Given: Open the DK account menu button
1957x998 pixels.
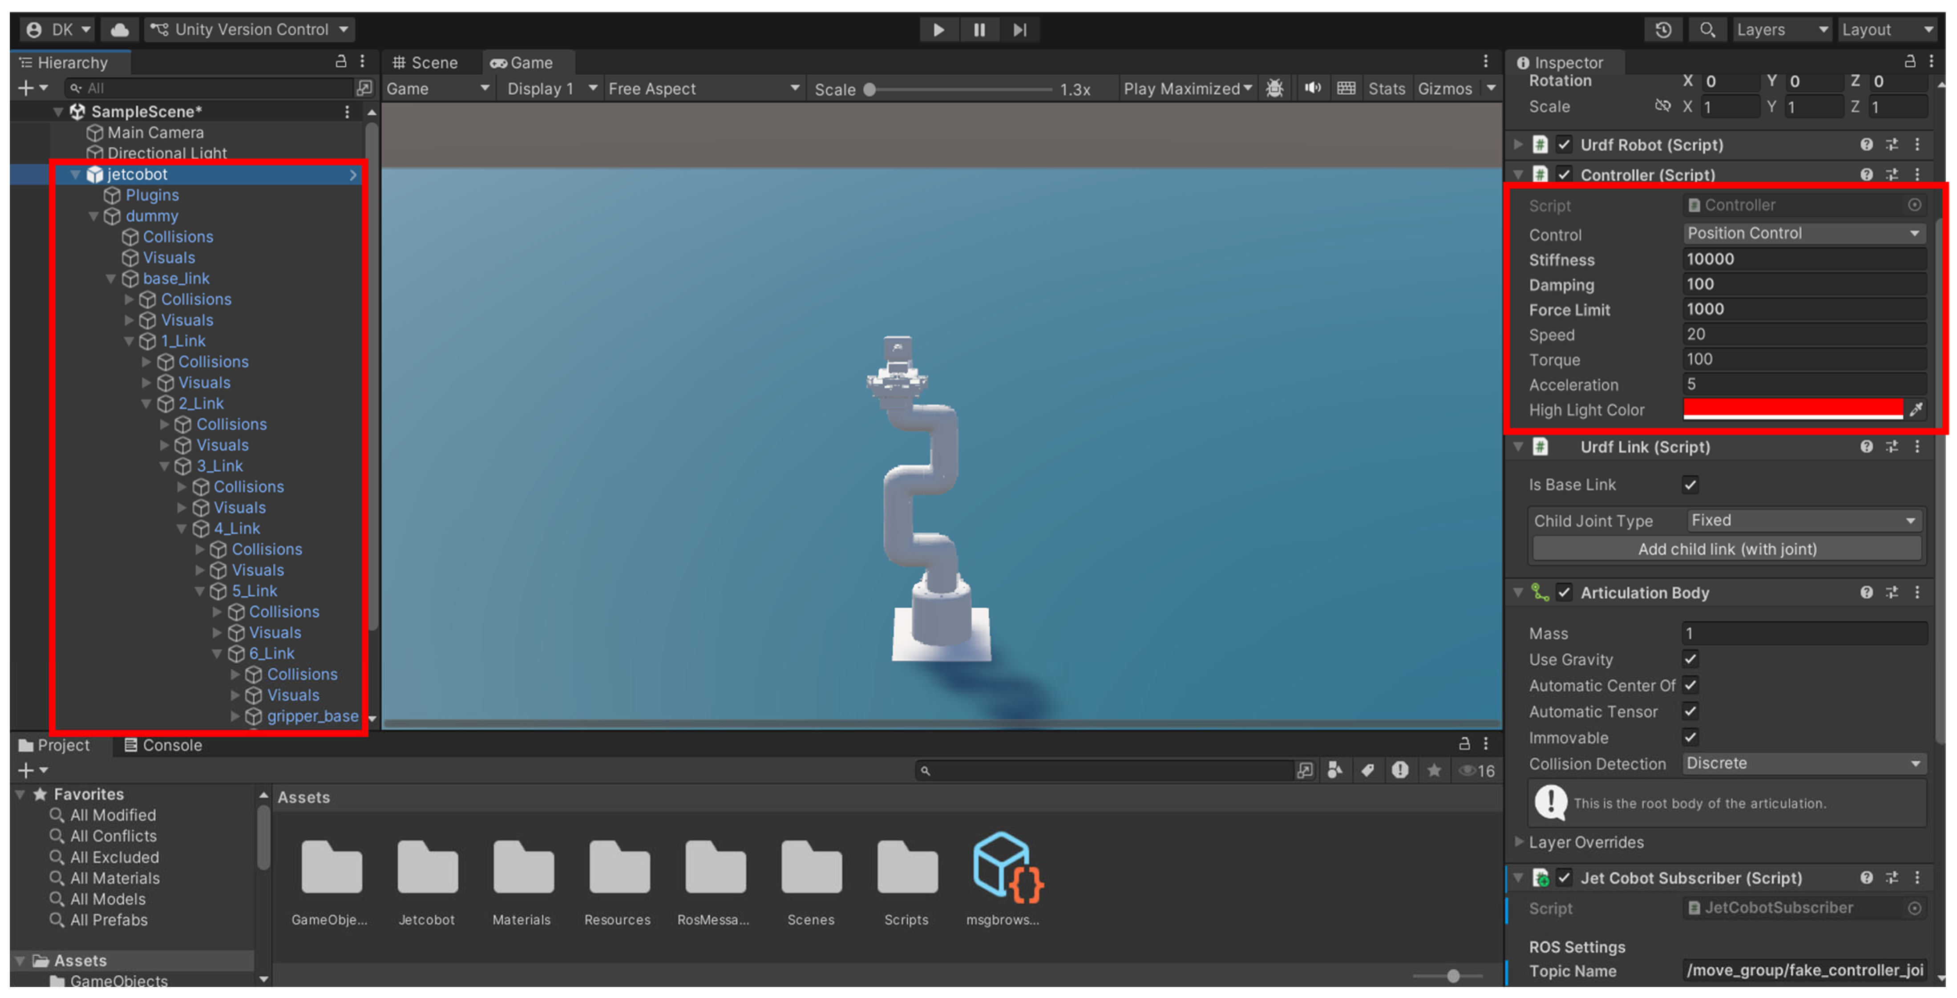Looking at the screenshot, I should pos(57,30).
